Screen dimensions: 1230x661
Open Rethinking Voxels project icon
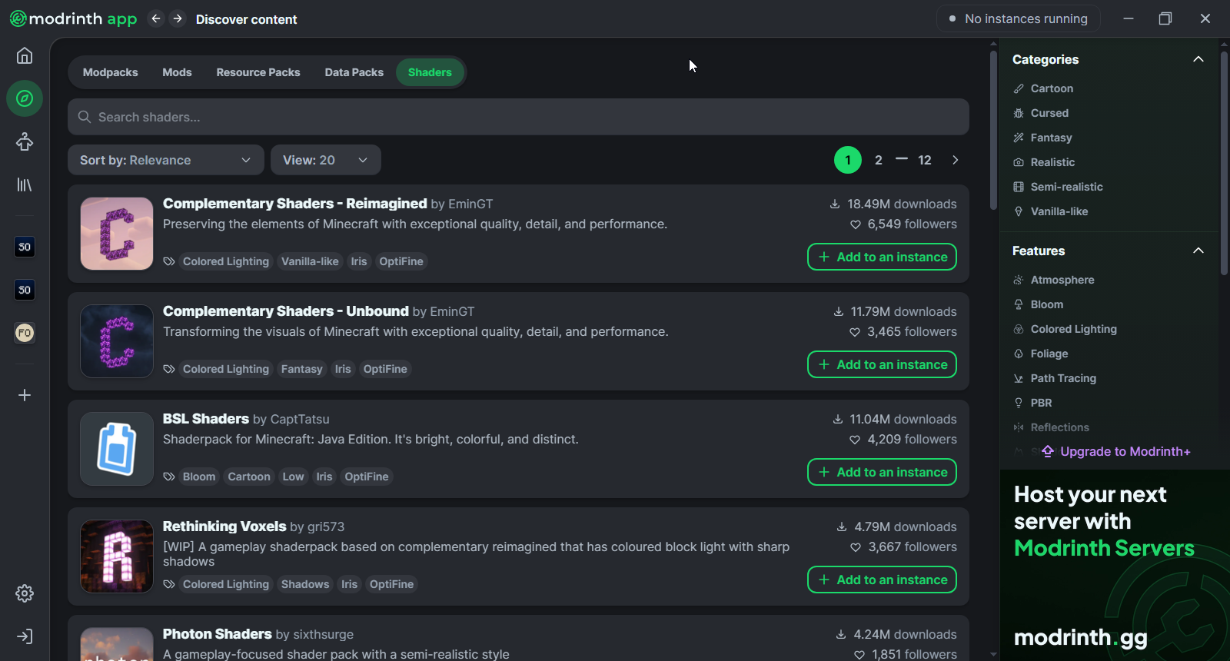117,556
